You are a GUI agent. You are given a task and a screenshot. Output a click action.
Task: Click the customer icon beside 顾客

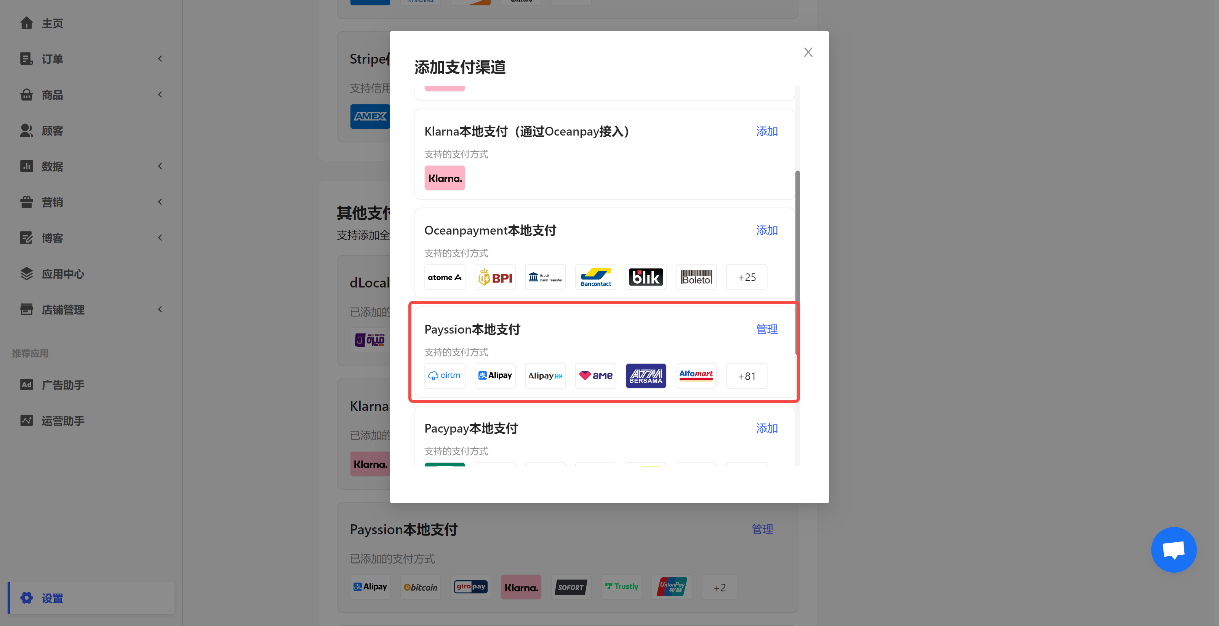click(27, 131)
